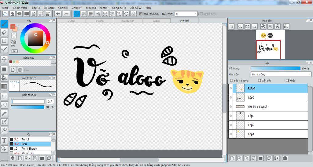The image size is (313, 167).
Task: Open the Bộ lọc(R) menu
Action: pyautogui.click(x=49, y=8)
